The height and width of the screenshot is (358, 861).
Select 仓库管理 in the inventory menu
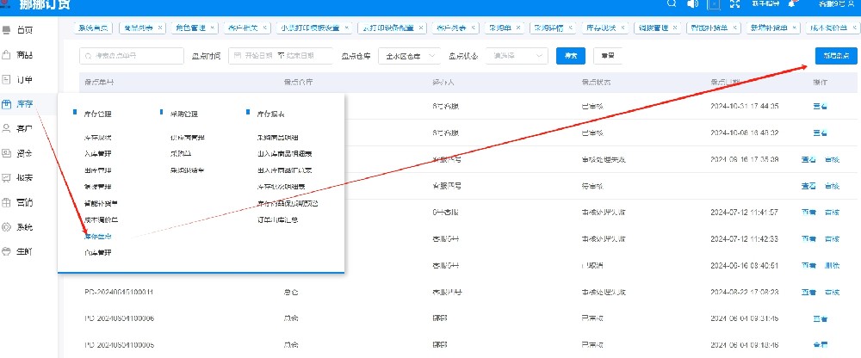coord(98,252)
